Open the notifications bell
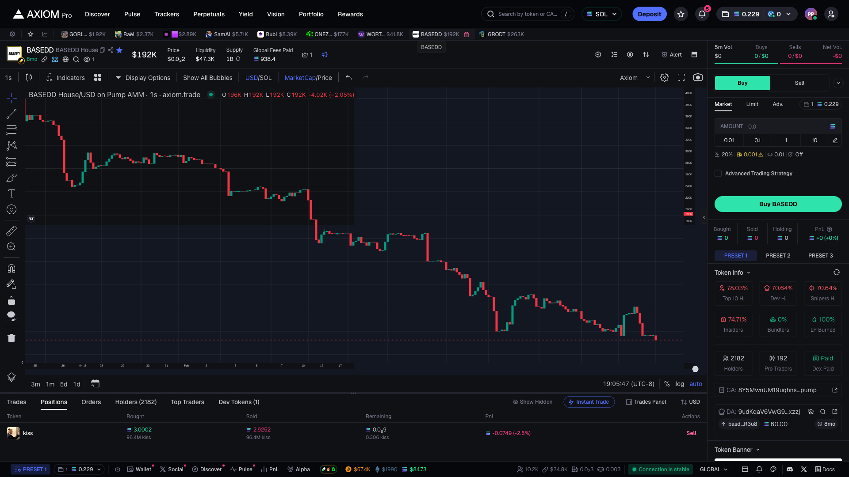 click(x=702, y=14)
